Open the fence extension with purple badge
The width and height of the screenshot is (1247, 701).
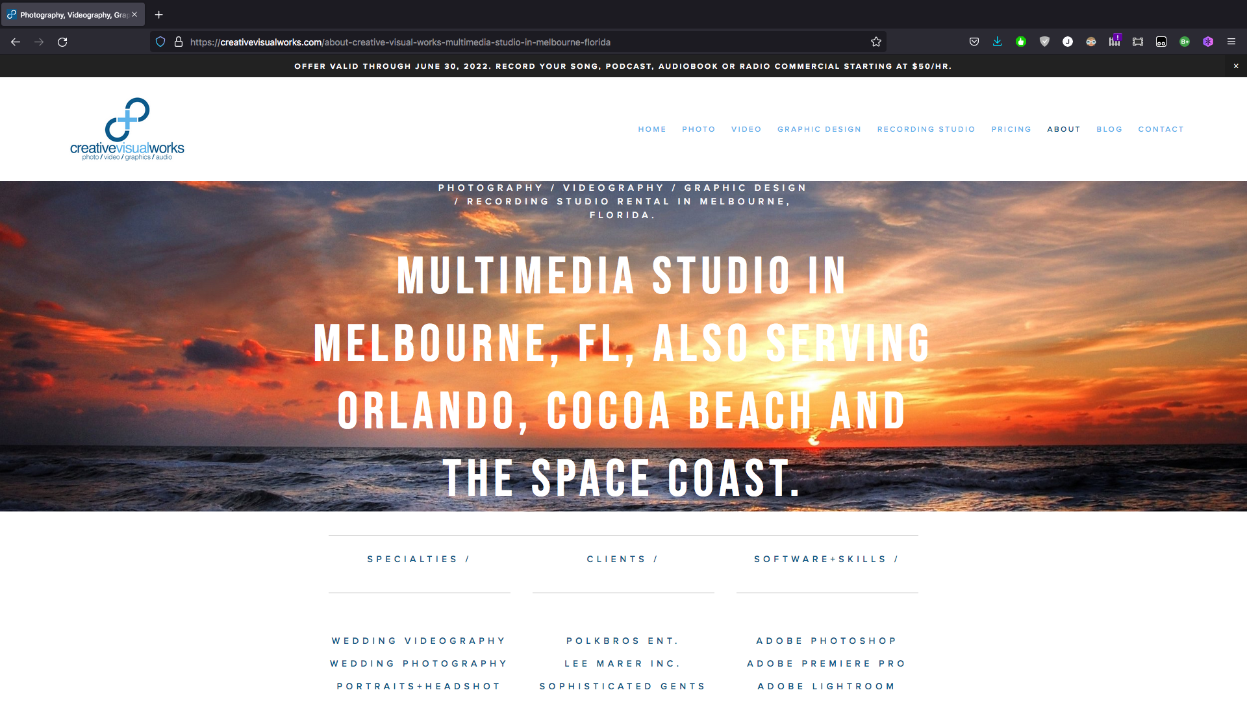click(1115, 41)
